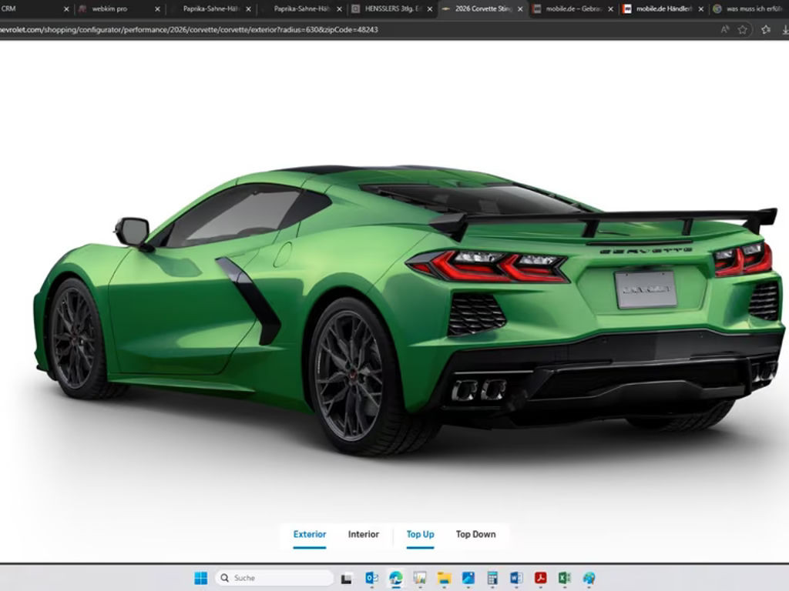Select the Top Up roof option

click(420, 534)
